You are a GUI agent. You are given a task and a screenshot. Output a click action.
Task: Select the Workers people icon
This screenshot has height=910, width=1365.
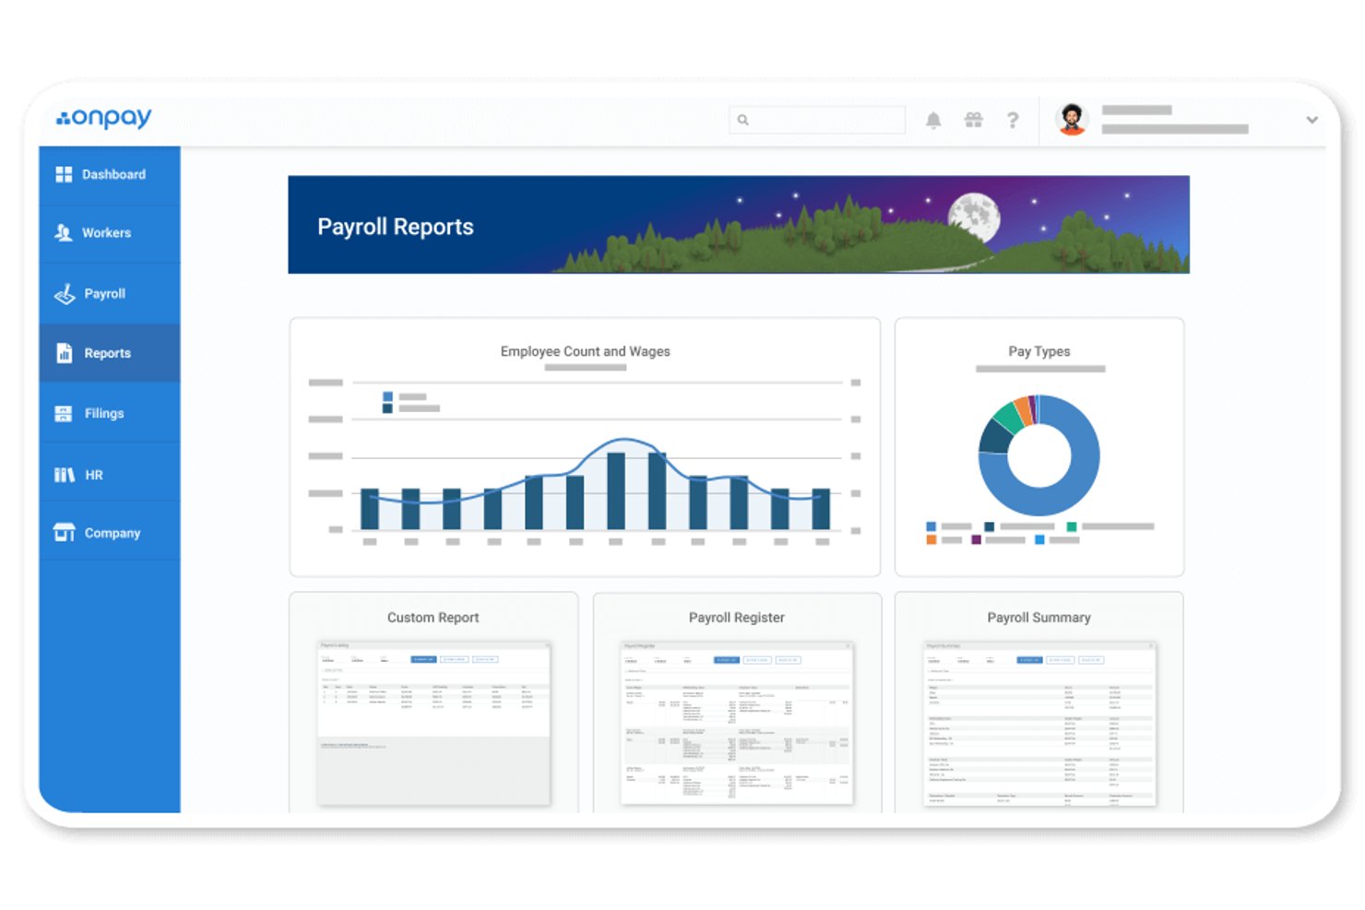(64, 232)
